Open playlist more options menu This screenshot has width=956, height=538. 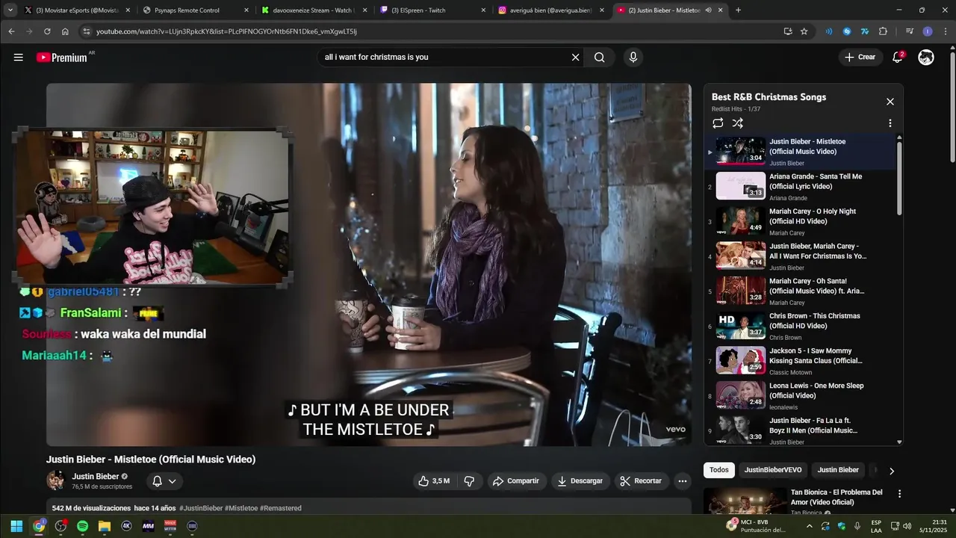(890, 123)
